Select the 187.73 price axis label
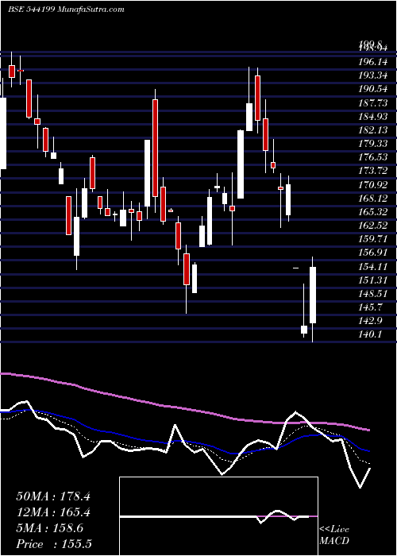This screenshot has width=397, height=556. [374, 102]
